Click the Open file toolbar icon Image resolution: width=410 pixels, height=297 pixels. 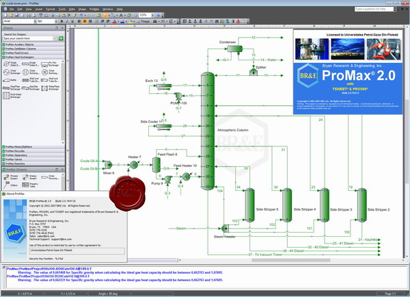11,15
